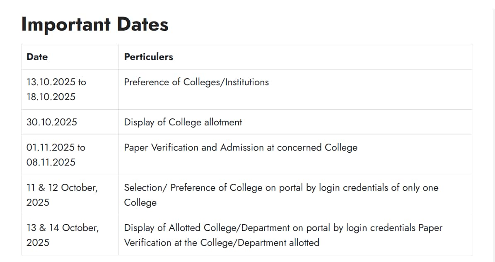Image resolution: width=495 pixels, height=262 pixels.
Task: Select the 11 & 12 October date
Action: 62,187
